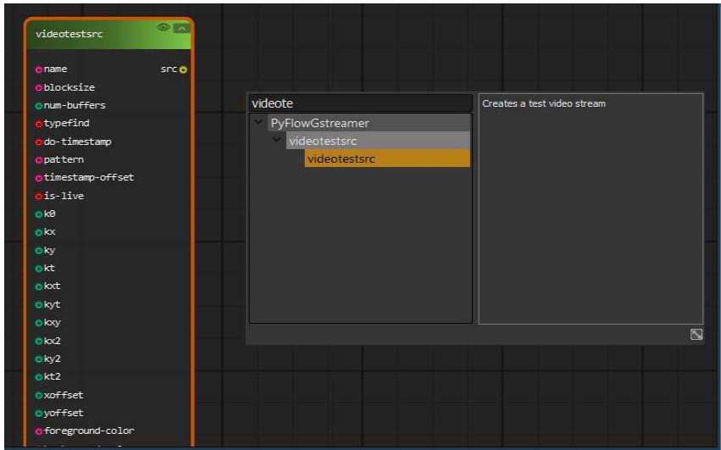Collapse the videotestsrc category chevron
Image resolution: width=721 pixels, height=450 pixels.
tap(276, 140)
